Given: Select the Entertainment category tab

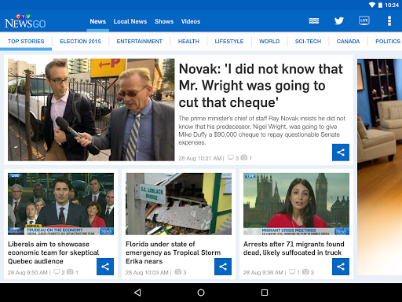Looking at the screenshot, I should pos(140,41).
